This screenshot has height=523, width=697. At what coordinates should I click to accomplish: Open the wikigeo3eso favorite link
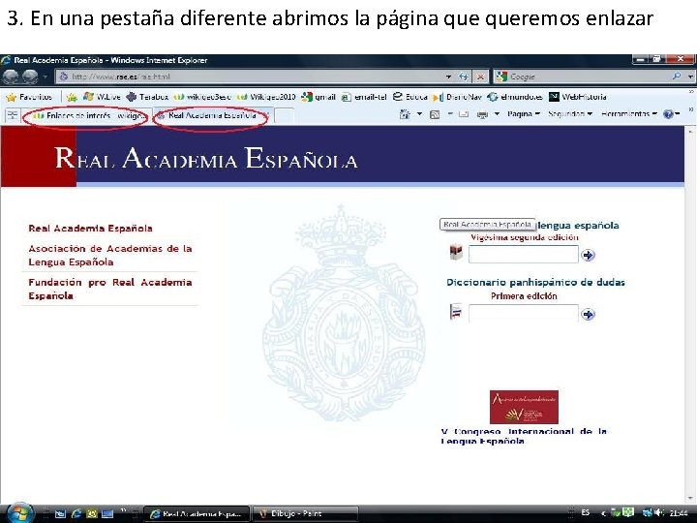pyautogui.click(x=202, y=97)
